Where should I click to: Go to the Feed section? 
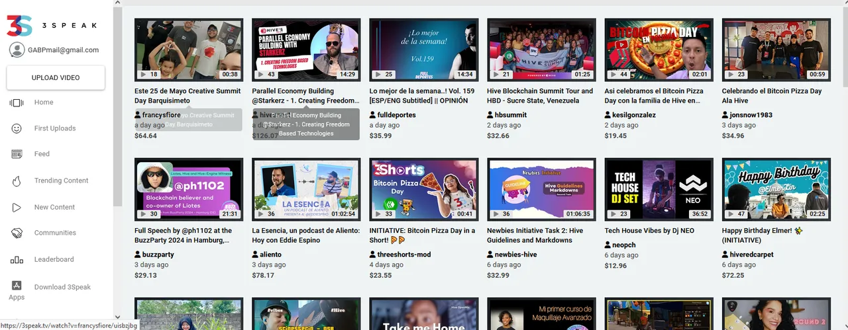click(42, 154)
